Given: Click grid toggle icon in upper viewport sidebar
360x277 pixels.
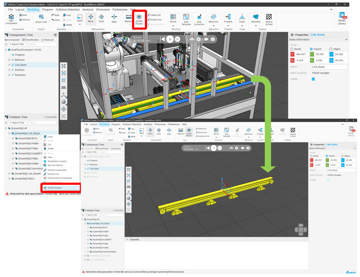Looking at the screenshot, I should tap(64, 87).
